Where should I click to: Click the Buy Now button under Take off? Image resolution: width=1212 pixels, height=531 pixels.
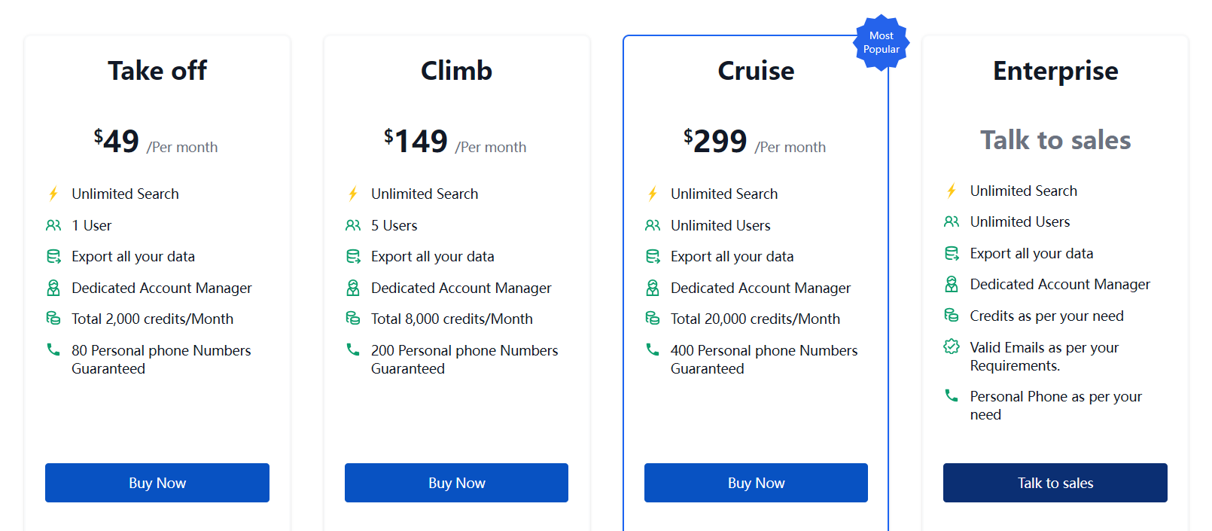coord(157,483)
